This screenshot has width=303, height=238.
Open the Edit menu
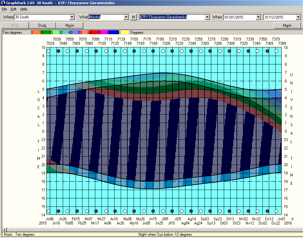(x=14, y=9)
